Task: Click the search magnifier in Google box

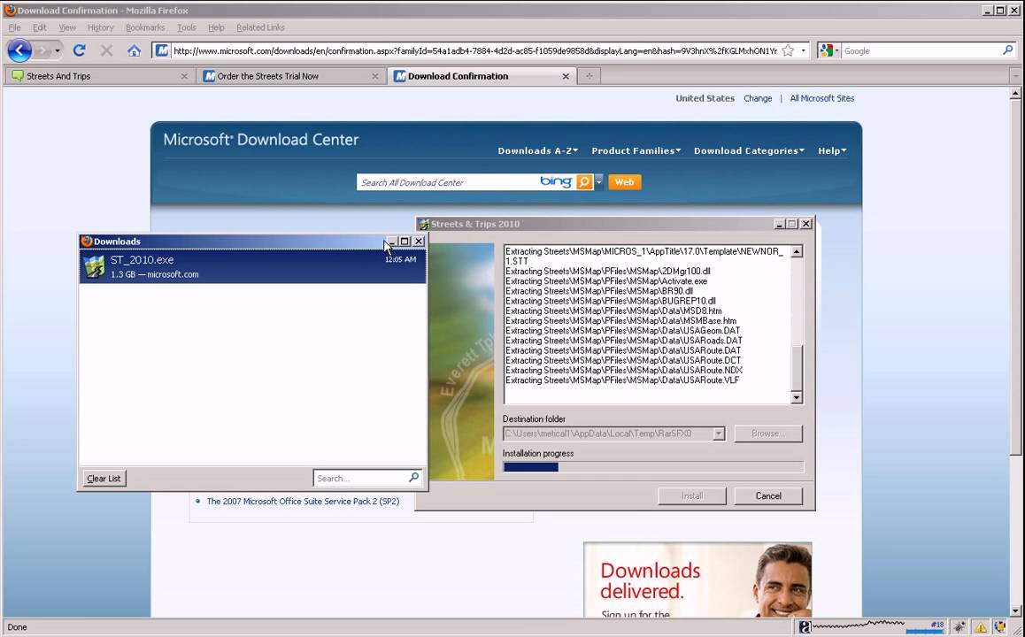Action: click(1007, 50)
